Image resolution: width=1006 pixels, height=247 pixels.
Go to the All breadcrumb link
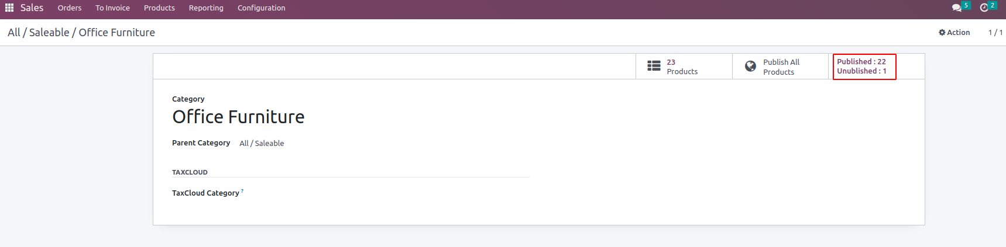tap(13, 33)
